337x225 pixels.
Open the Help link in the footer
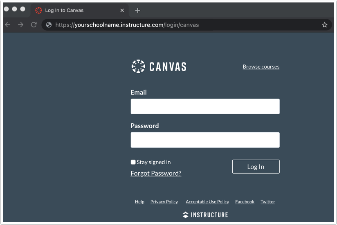pos(139,202)
